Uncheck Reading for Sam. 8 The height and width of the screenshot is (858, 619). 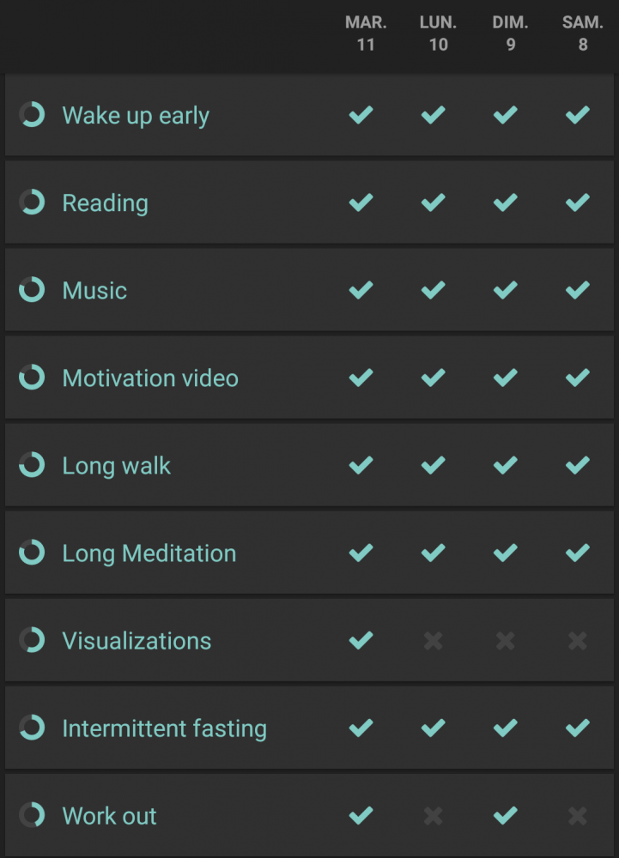[578, 202]
